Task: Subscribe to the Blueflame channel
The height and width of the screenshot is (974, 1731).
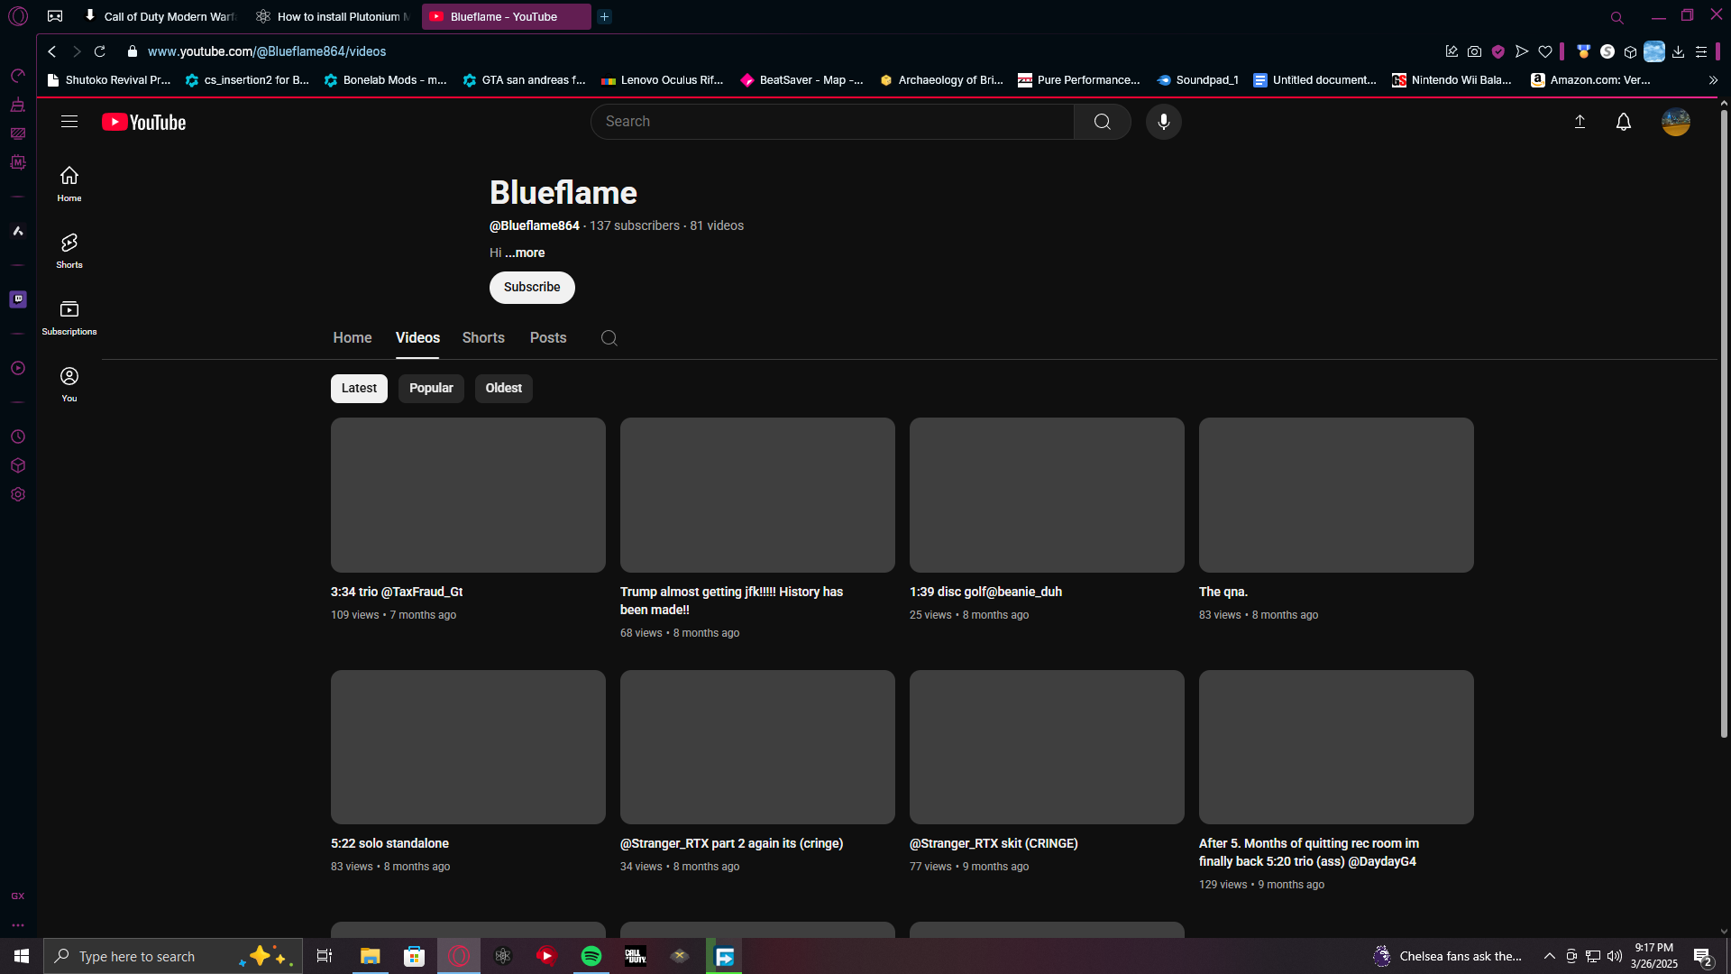Action: tap(532, 287)
